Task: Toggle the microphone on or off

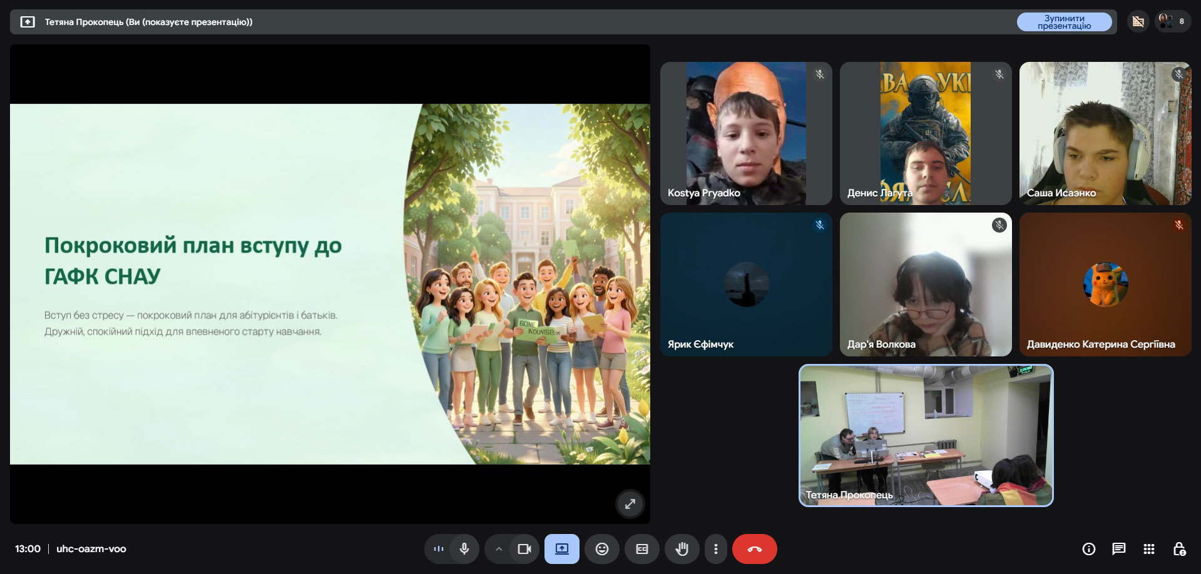Action: [464, 549]
